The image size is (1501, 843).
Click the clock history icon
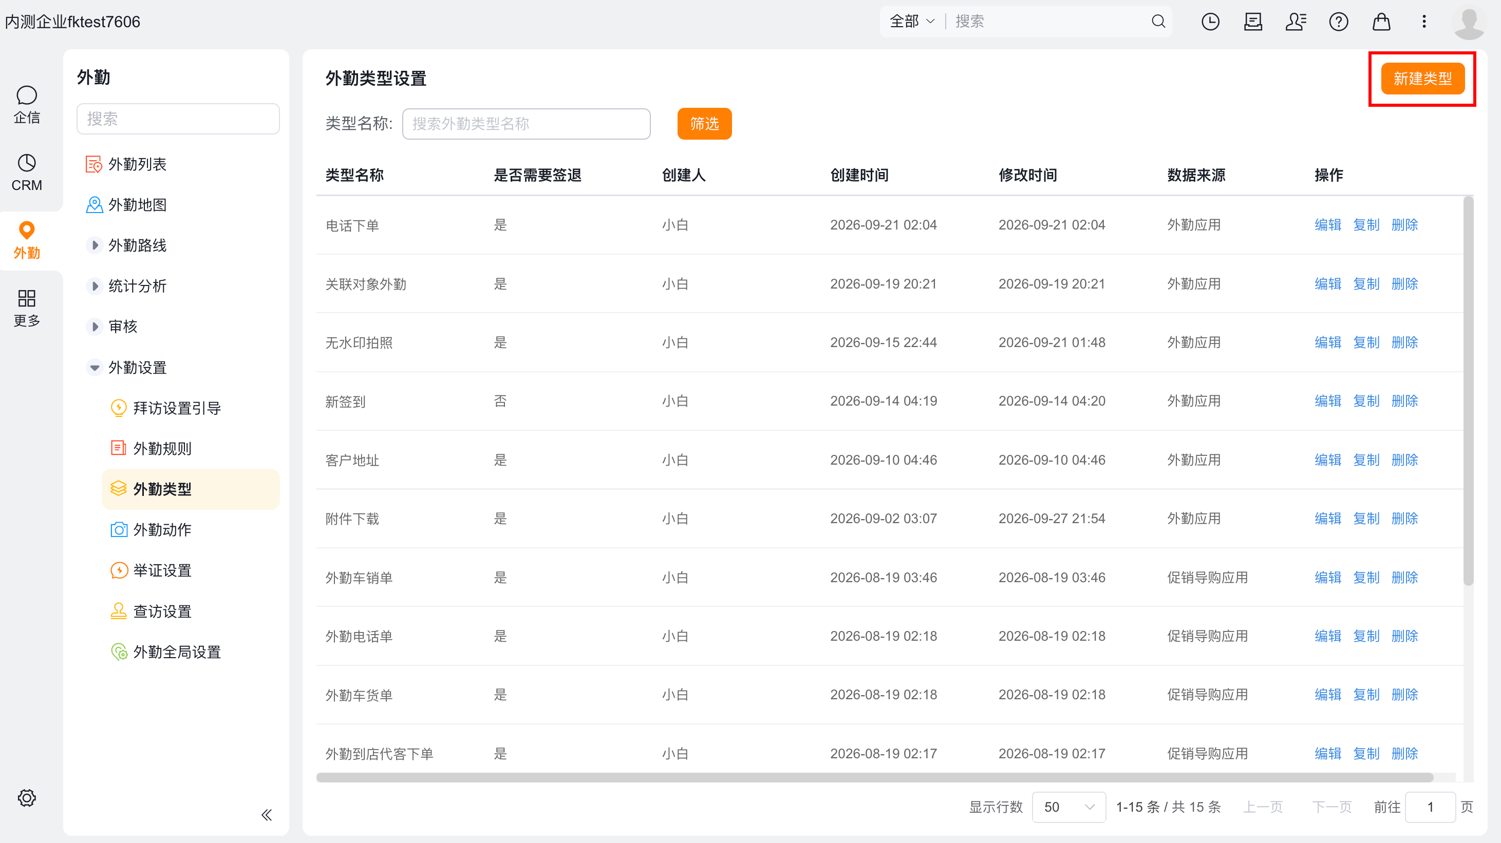click(x=1210, y=22)
